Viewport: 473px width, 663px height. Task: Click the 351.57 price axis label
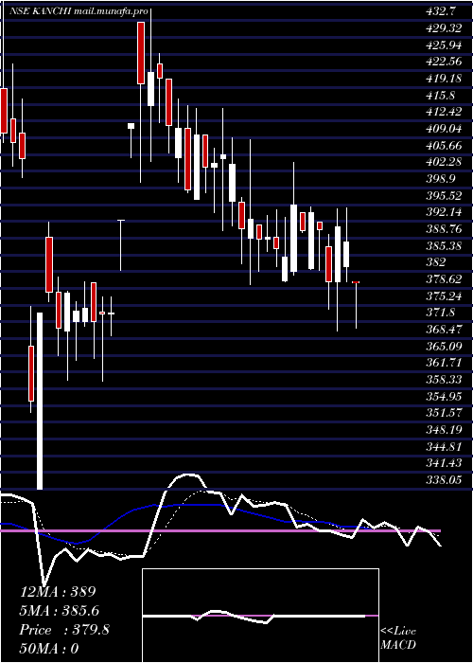coord(445,413)
